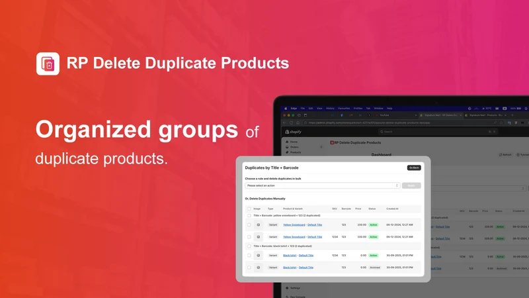The width and height of the screenshot is (529, 298).
Task: Click the RP Delete Duplicate Products app logo
Action: point(48,64)
